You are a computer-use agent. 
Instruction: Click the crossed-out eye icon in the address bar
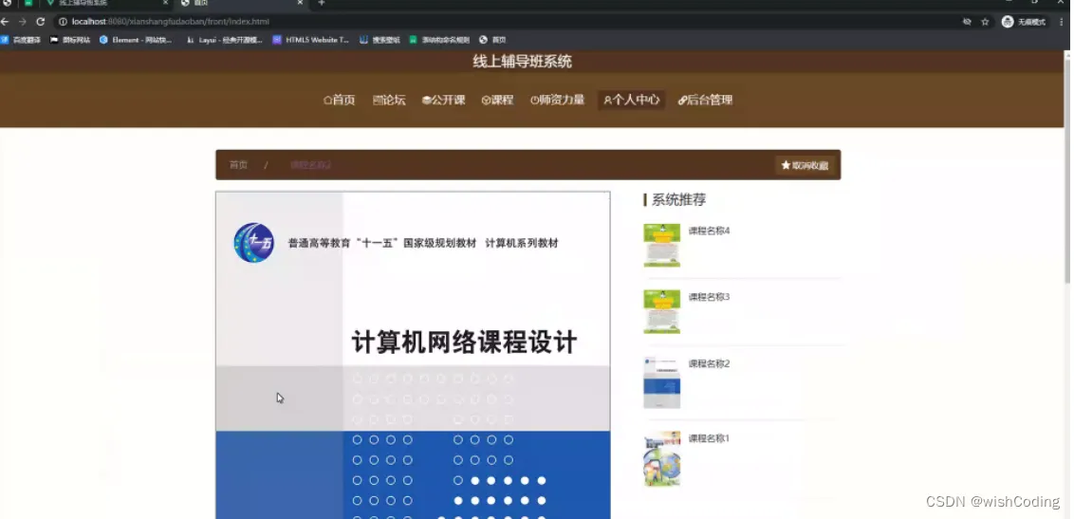[967, 22]
